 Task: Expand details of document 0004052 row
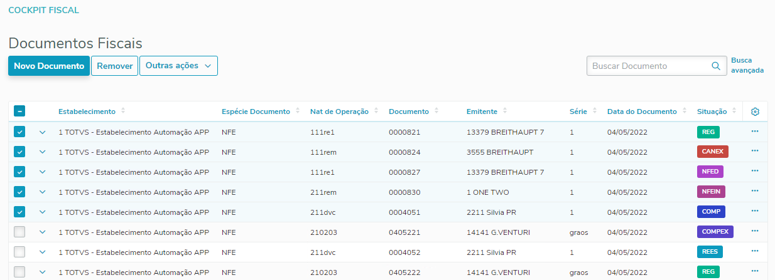tap(43, 252)
